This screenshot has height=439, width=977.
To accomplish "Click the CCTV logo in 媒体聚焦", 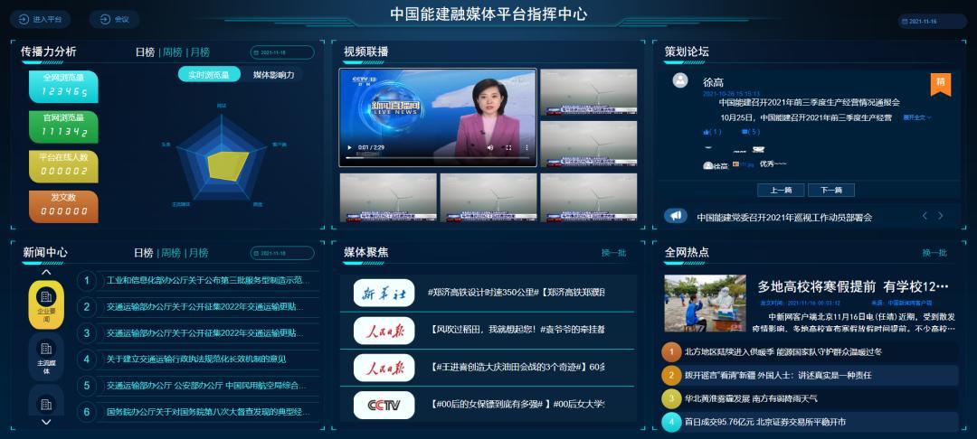I will click(x=384, y=406).
